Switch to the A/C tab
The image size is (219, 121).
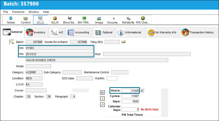57,32
